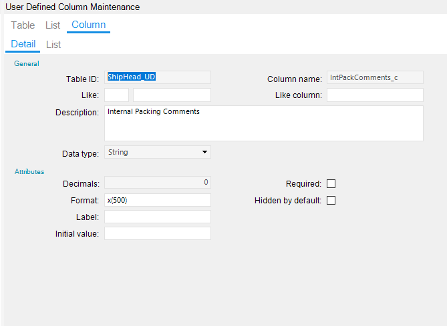Click into the Like column field

click(375, 95)
